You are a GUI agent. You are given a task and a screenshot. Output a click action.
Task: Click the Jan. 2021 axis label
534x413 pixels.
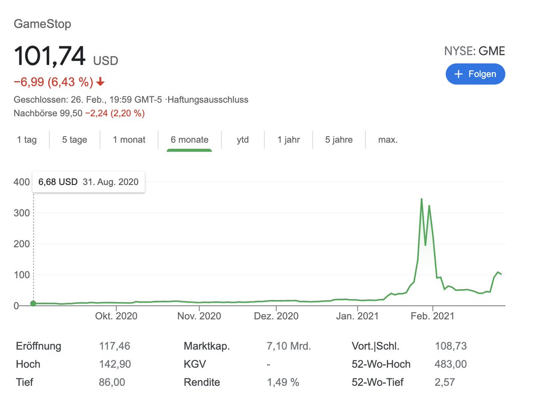click(357, 316)
